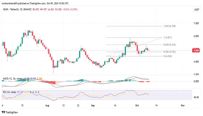Click the 15 date marker on time axis
Image resolution: width=203 pixels, height=116 pixels.
(x=22, y=105)
